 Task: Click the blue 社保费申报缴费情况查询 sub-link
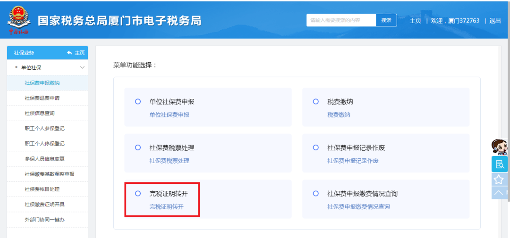coord(358,207)
